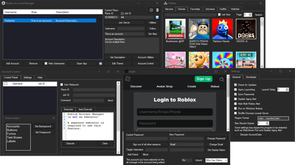Adjust the Launch Delay stepper
The image size is (295, 165).
coord(287,90)
